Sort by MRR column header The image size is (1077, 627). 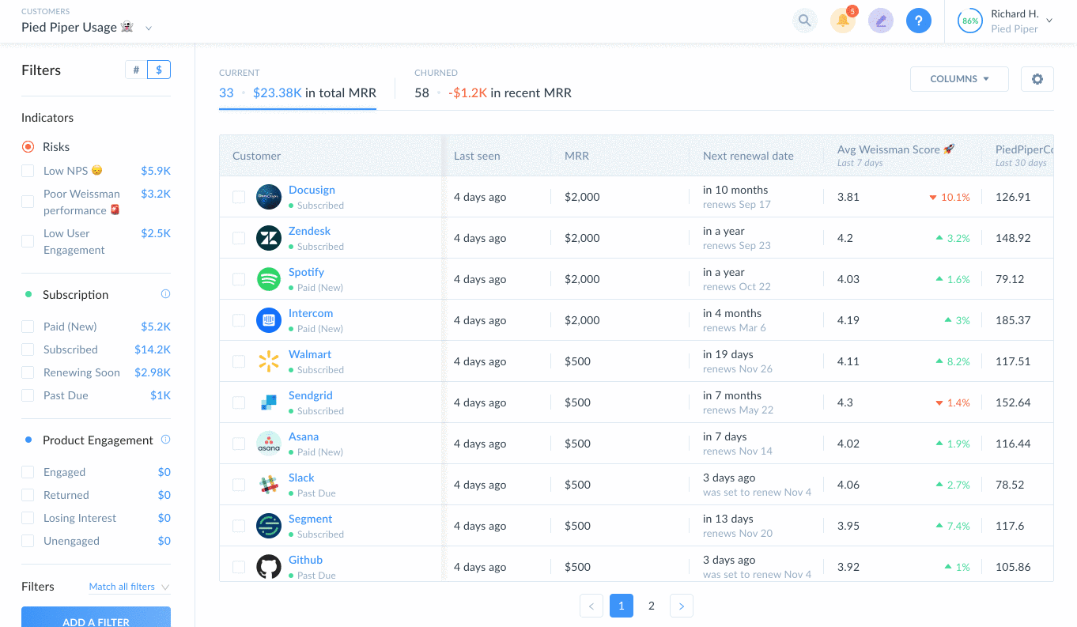pyautogui.click(x=576, y=156)
